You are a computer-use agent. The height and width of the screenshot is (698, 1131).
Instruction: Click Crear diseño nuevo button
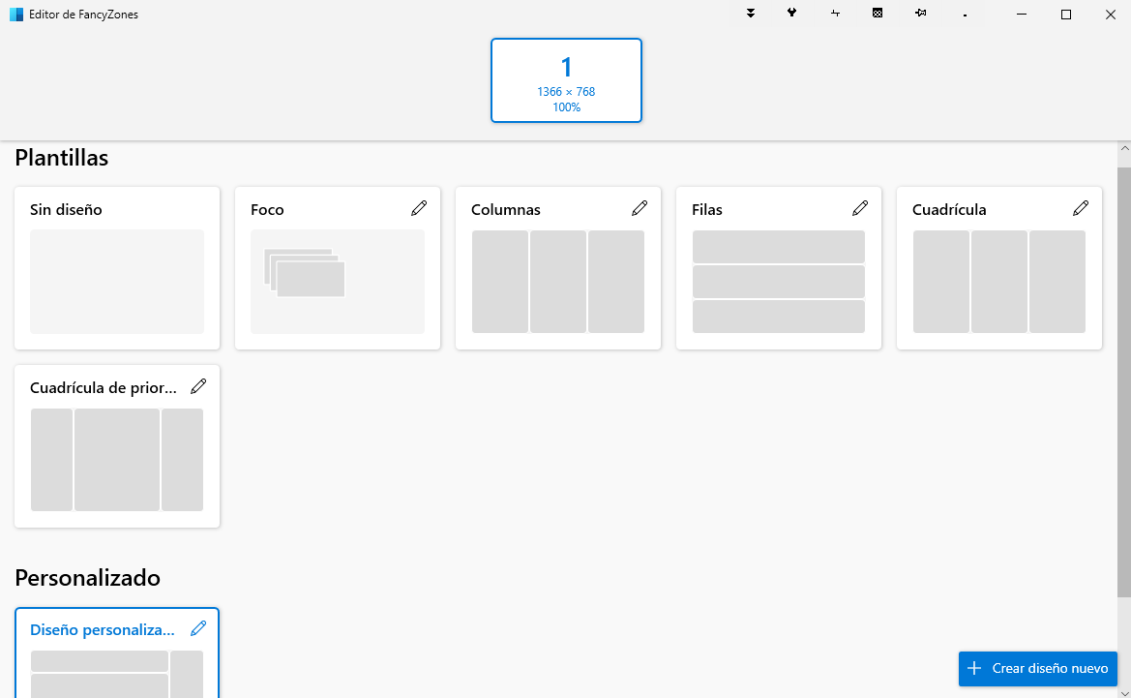point(1037,668)
